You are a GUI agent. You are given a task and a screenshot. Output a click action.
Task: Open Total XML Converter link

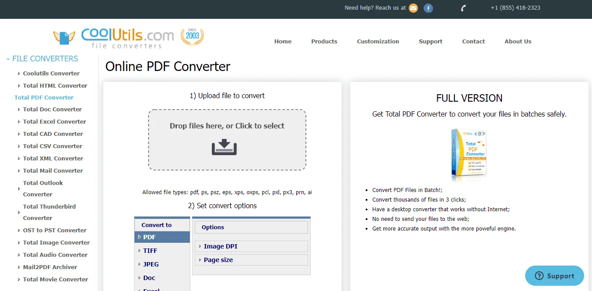pos(53,159)
